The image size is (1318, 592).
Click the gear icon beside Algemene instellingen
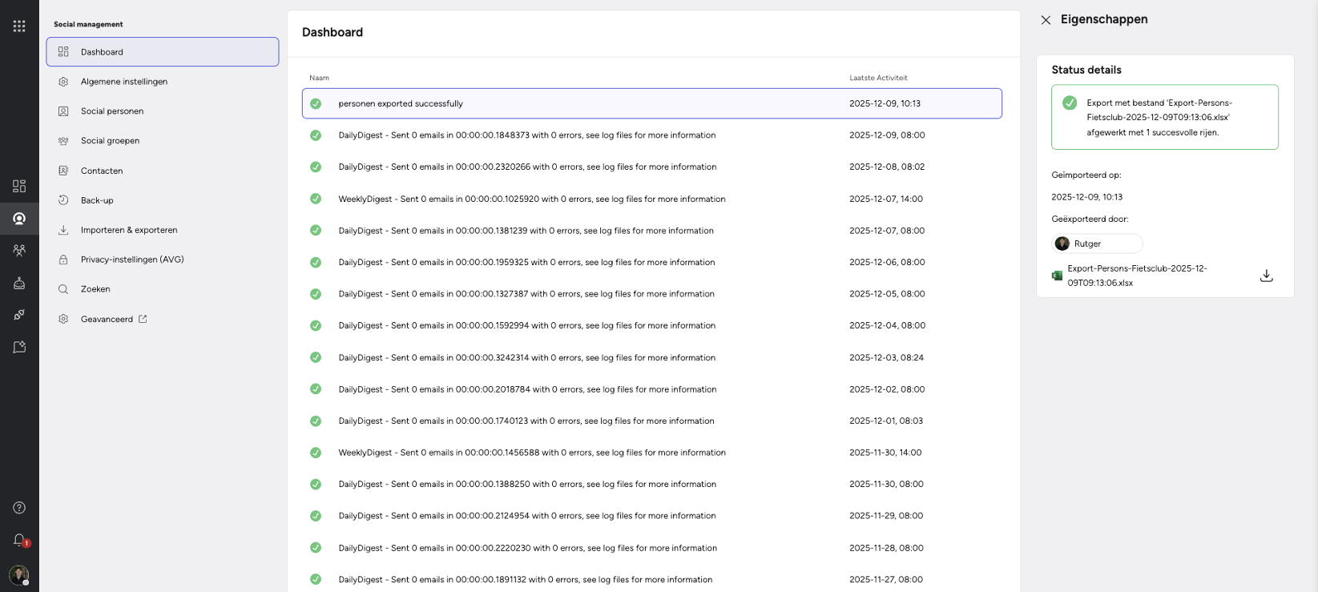click(x=63, y=82)
